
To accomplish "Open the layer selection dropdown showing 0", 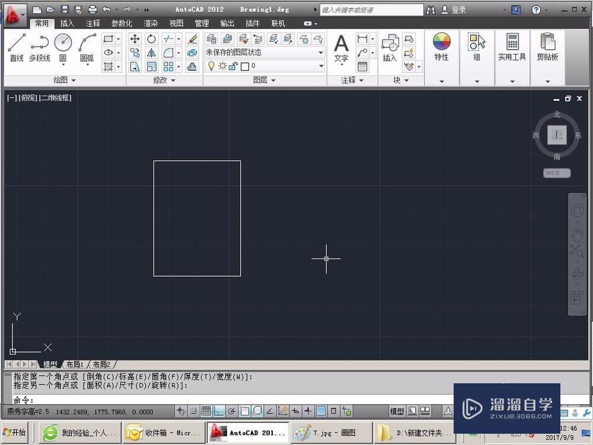I will click(x=320, y=66).
